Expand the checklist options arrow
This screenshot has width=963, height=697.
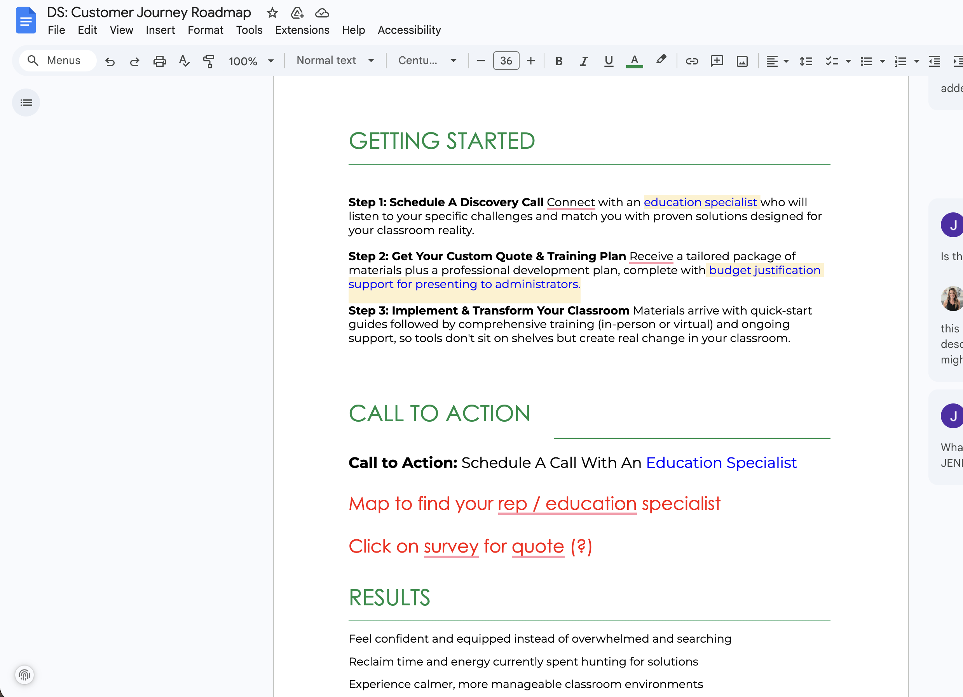848,61
